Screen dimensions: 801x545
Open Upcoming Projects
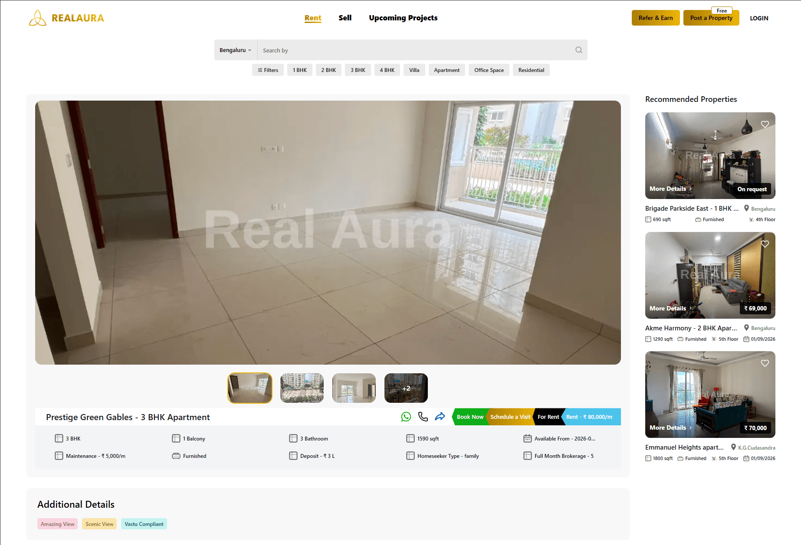coord(403,18)
